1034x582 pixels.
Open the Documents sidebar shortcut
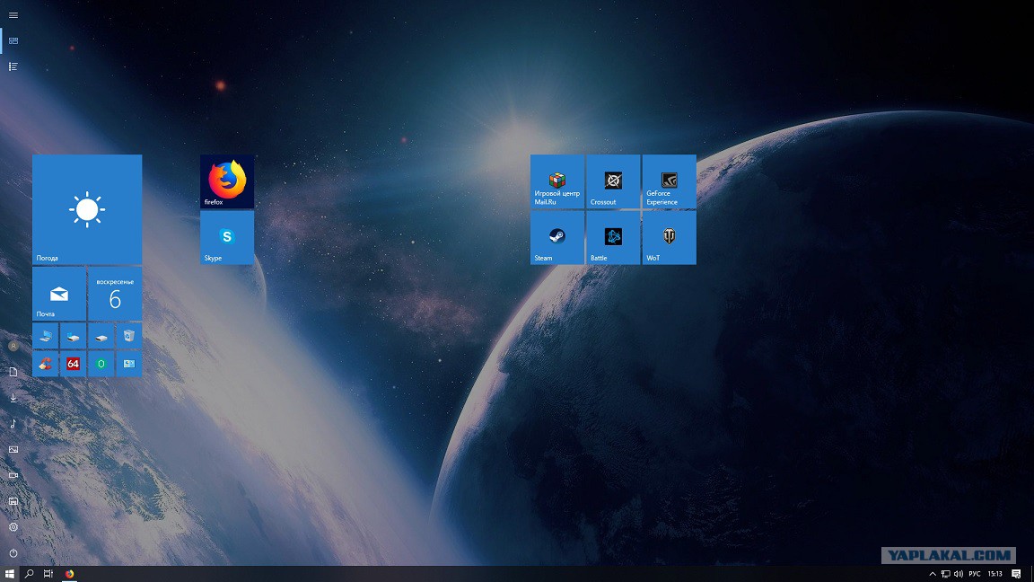pos(13,372)
